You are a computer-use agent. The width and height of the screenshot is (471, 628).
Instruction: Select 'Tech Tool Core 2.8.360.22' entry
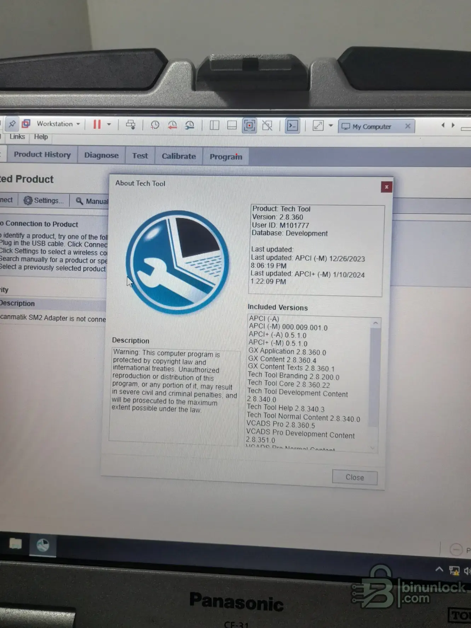(288, 384)
